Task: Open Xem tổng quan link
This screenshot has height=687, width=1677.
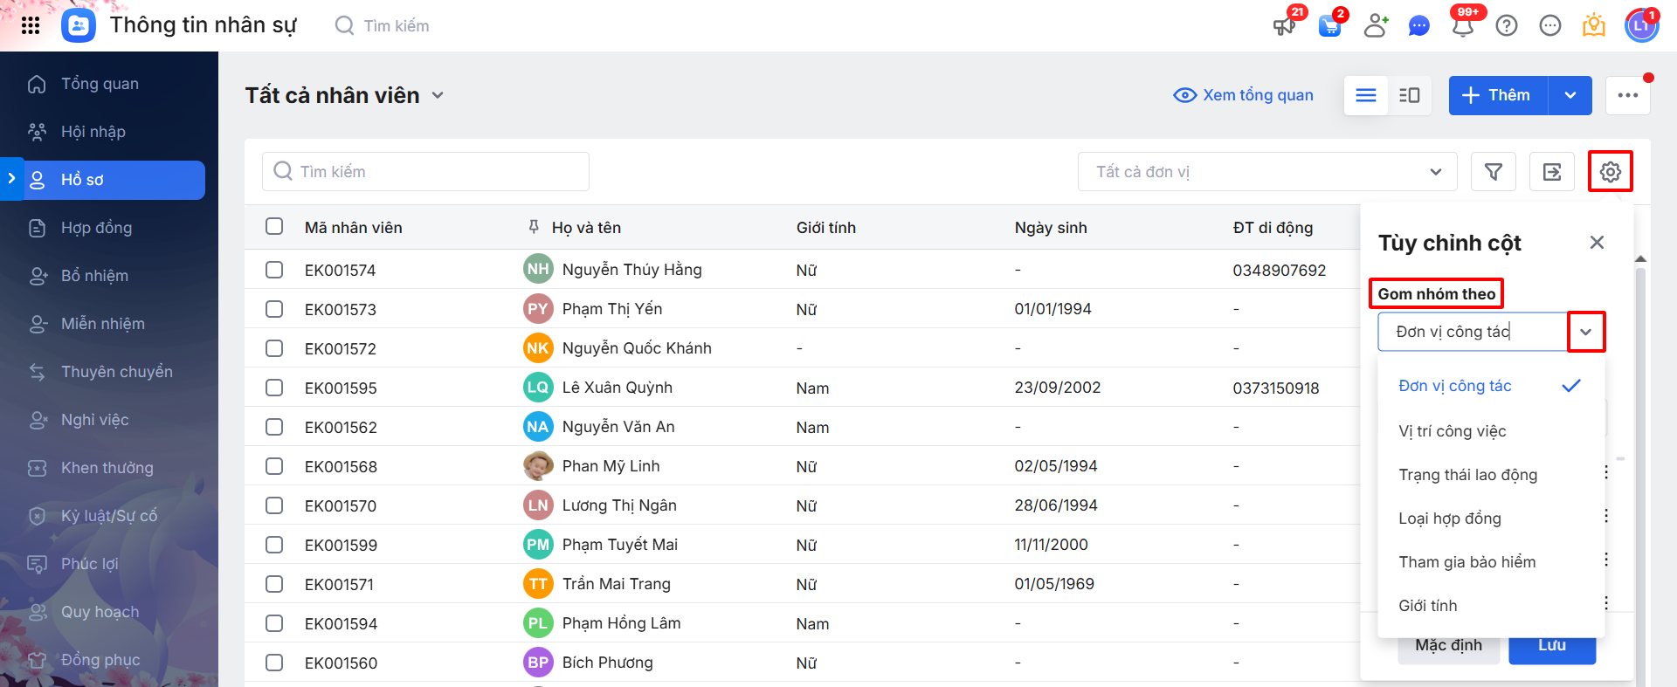Action: click(1243, 95)
